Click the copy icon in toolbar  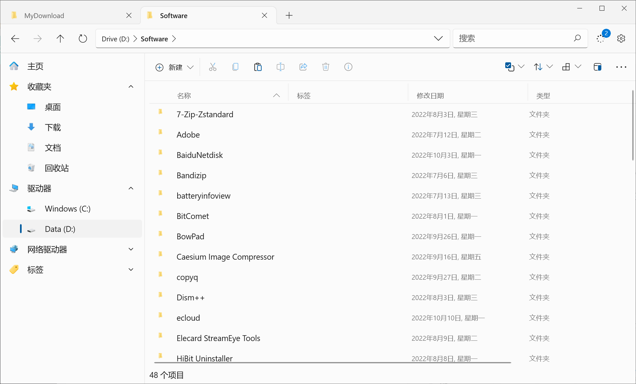235,67
